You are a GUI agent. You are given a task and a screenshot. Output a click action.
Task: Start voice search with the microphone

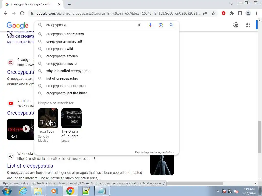click(150, 25)
